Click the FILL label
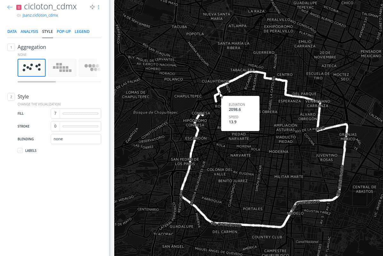 [x=20, y=113]
